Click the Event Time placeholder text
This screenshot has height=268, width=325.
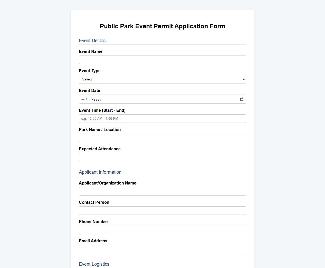tap(99, 118)
